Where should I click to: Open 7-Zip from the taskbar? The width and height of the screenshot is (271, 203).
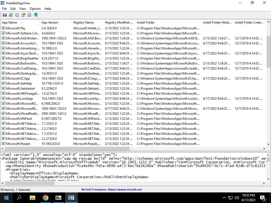click(58, 198)
